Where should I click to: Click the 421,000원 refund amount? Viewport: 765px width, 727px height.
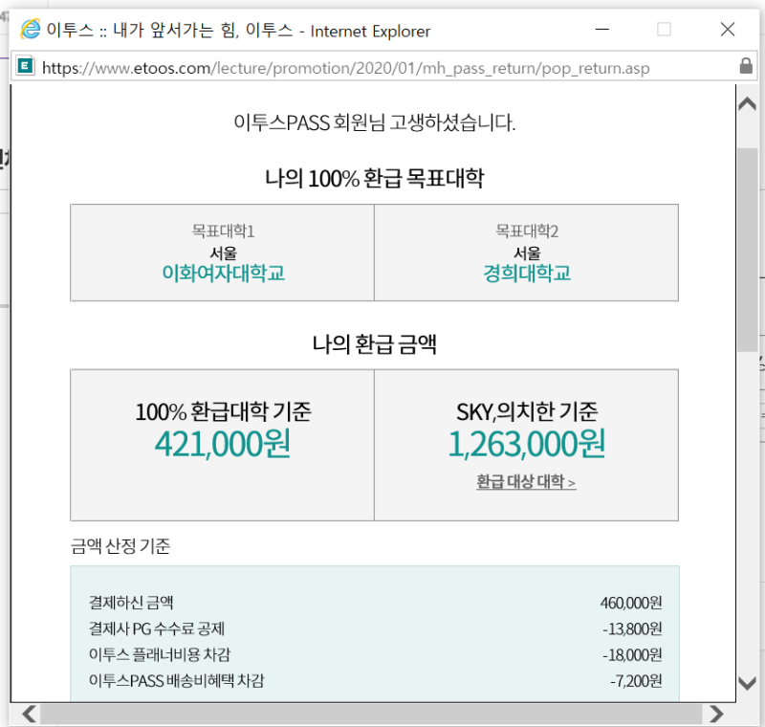(x=223, y=444)
